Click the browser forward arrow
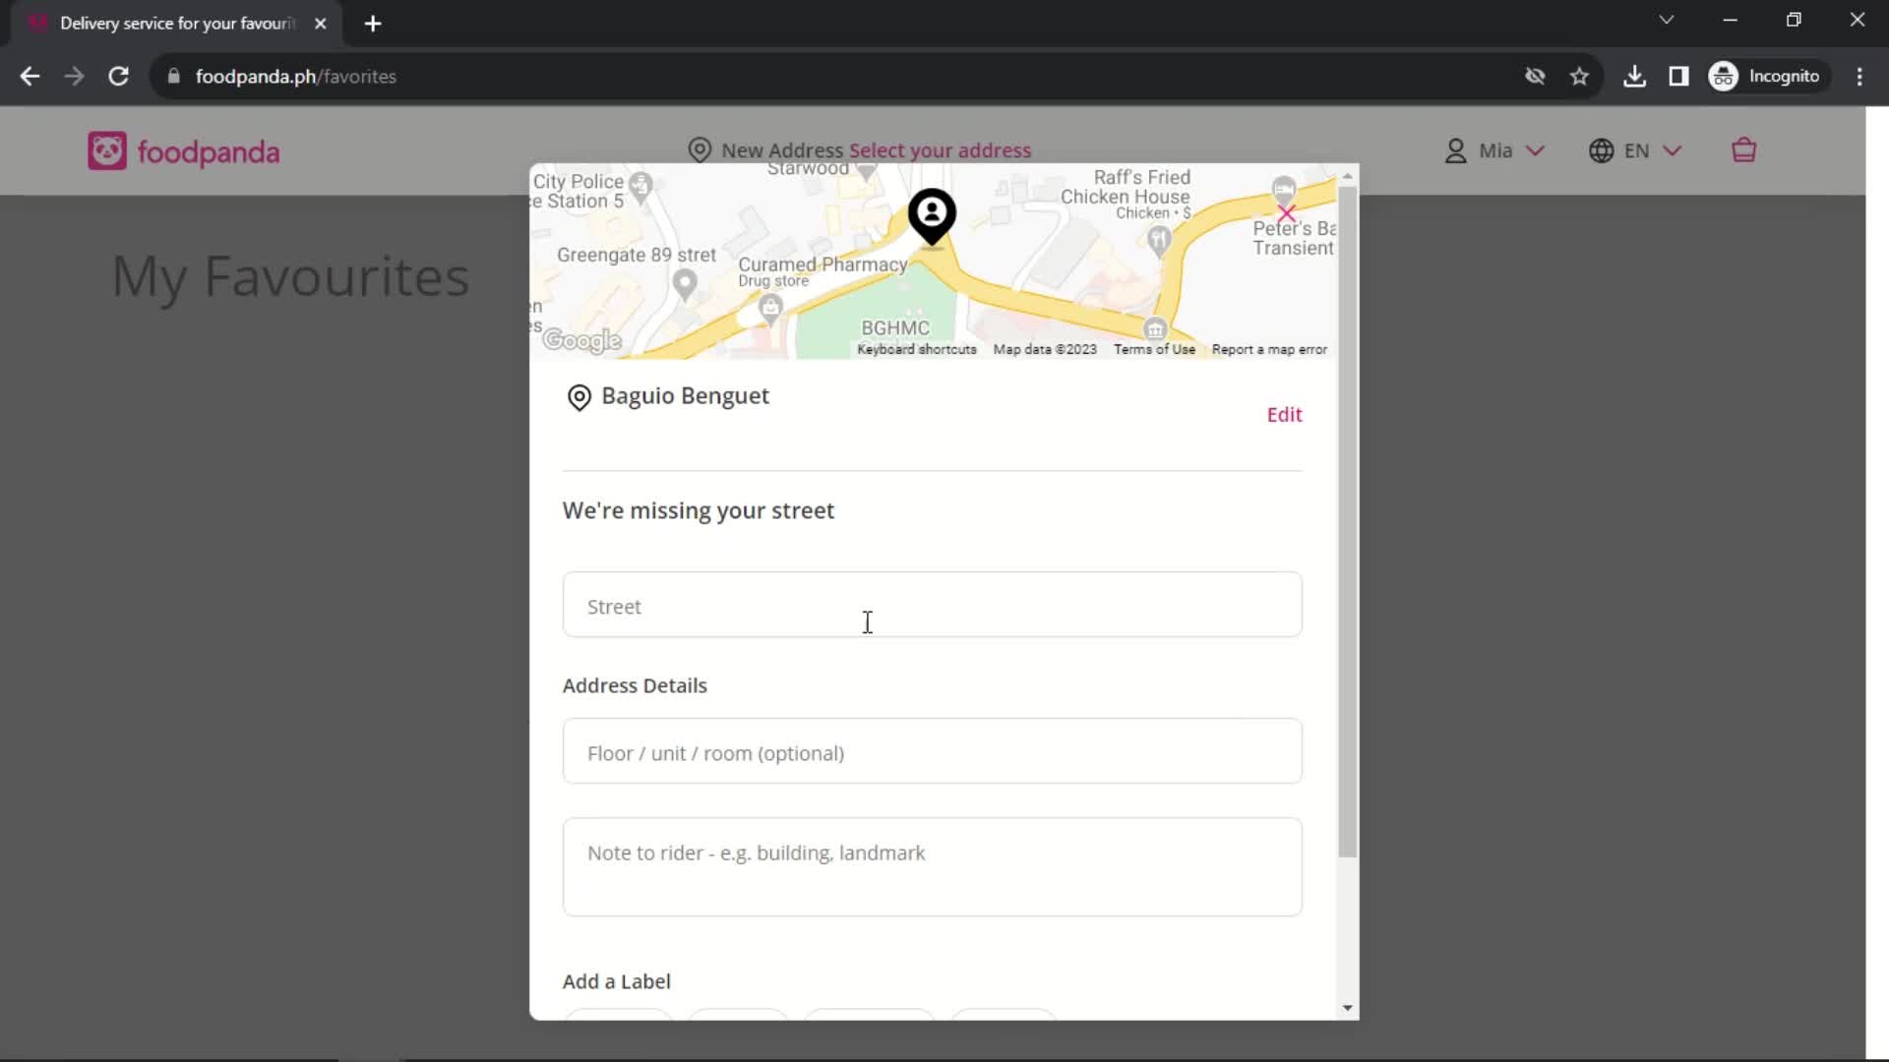 click(x=74, y=76)
